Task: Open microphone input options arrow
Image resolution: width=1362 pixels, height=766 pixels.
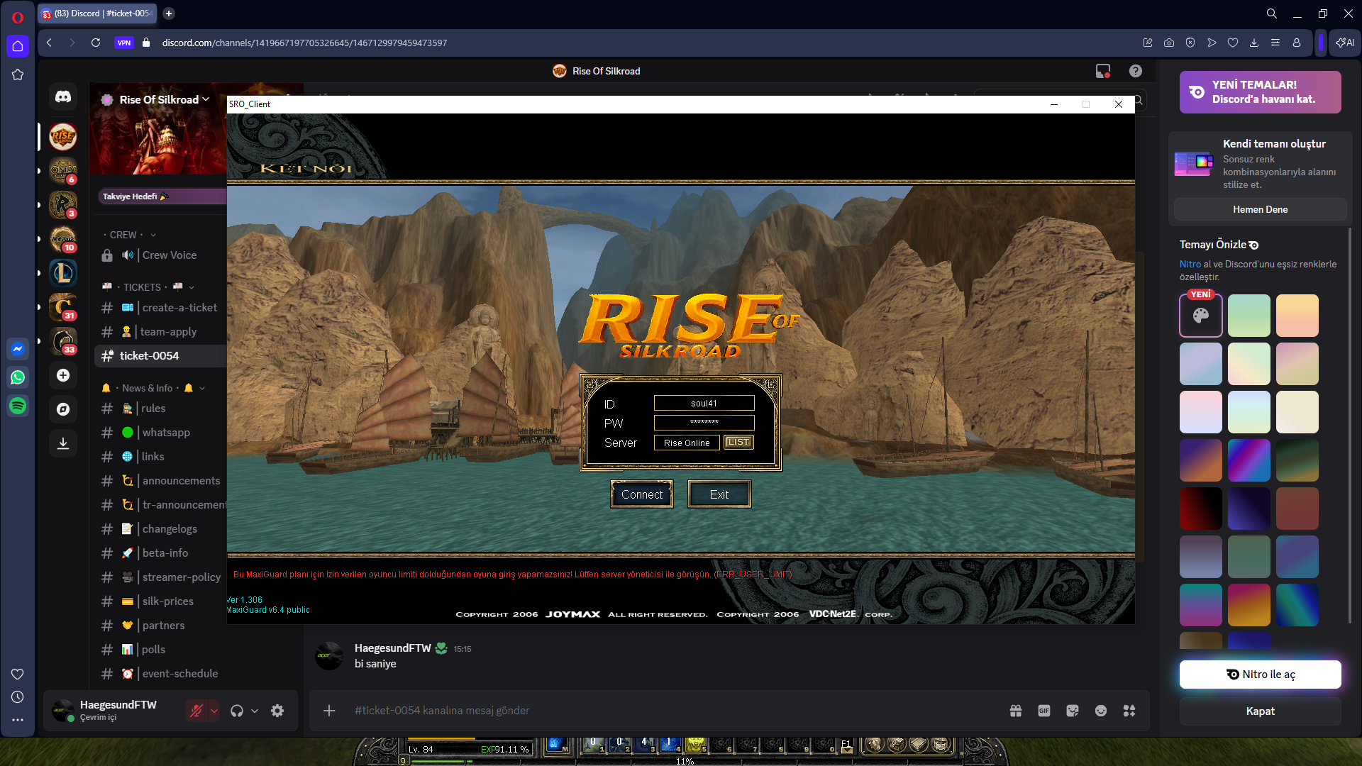Action: click(x=214, y=711)
